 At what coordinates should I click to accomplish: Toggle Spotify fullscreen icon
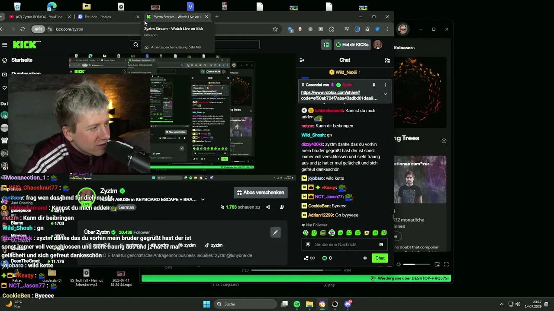[446, 264]
